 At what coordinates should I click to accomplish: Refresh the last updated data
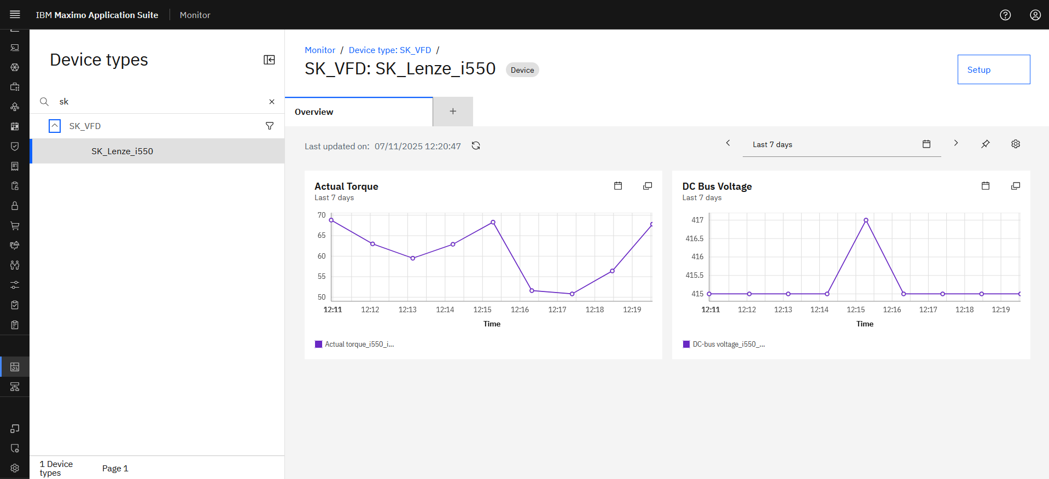coord(476,145)
